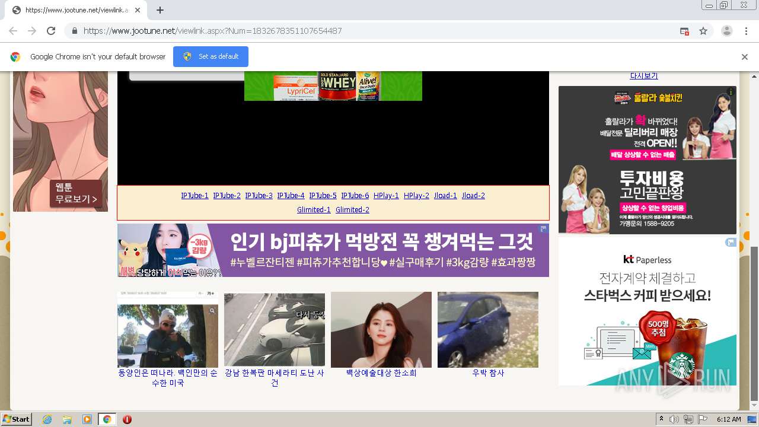Close the jootune.net tab
This screenshot has width=759, height=427.
click(x=138, y=10)
